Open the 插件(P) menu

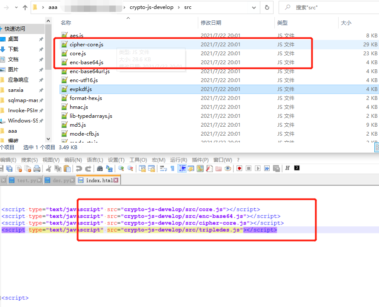(200, 160)
